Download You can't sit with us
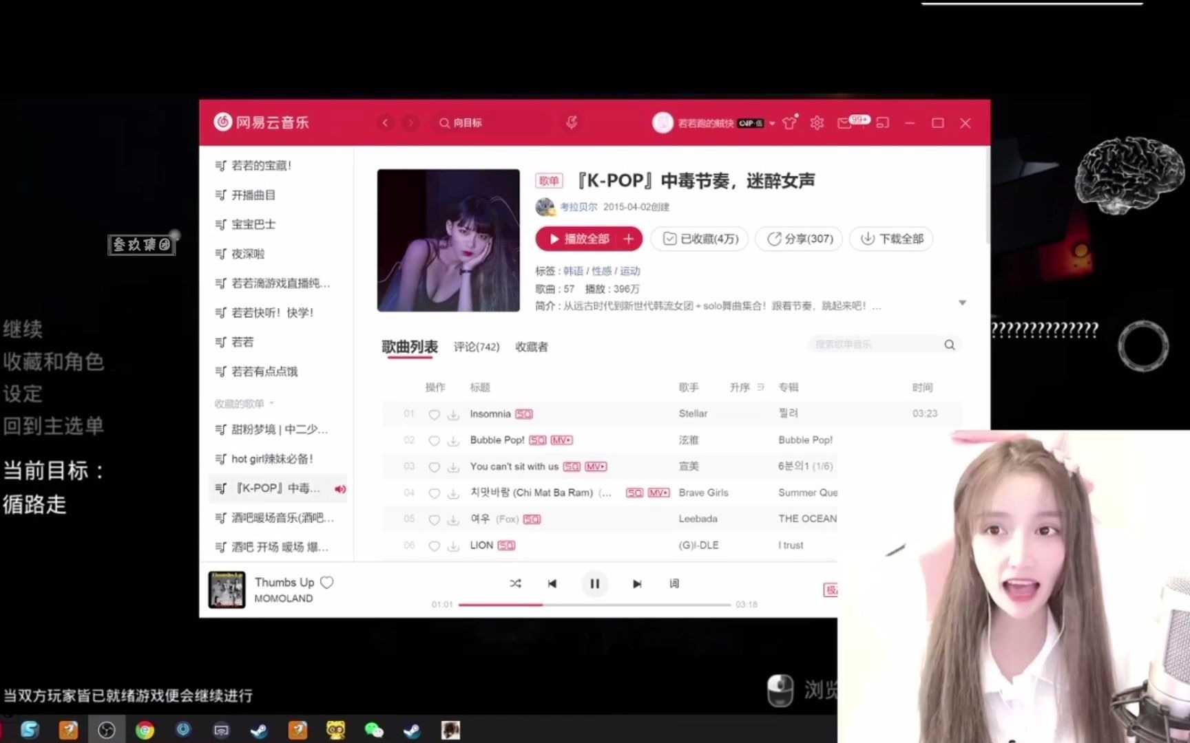Viewport: 1190px width, 743px height. click(x=453, y=466)
